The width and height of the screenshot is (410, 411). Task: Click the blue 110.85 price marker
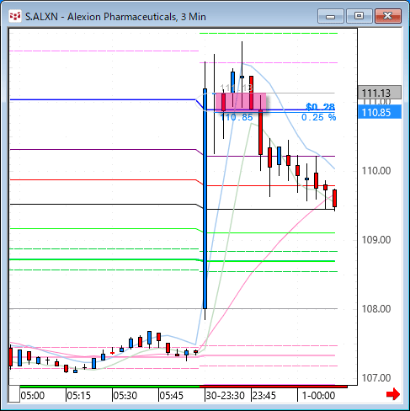(380, 112)
